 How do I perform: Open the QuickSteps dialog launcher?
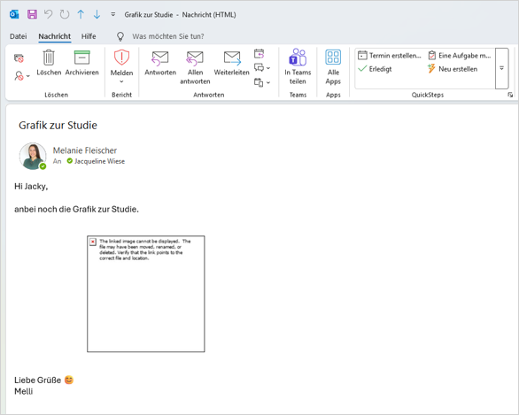(510, 95)
